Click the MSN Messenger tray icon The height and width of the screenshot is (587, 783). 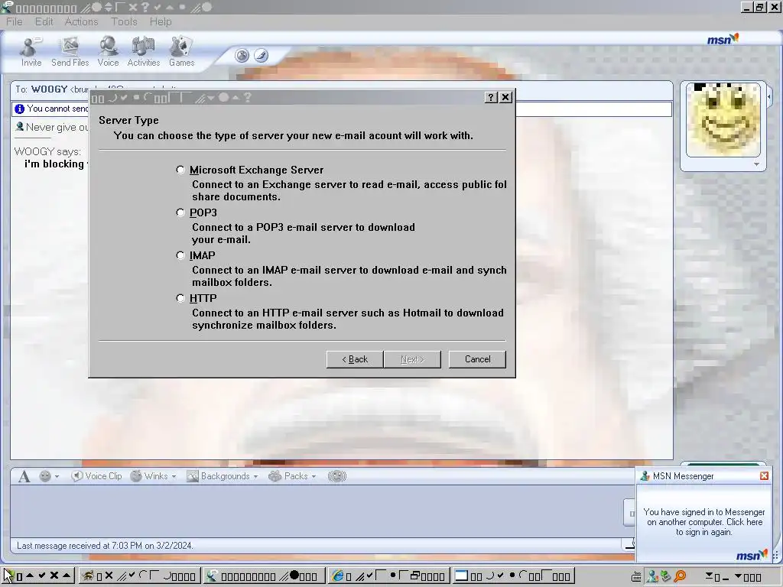coord(652,576)
